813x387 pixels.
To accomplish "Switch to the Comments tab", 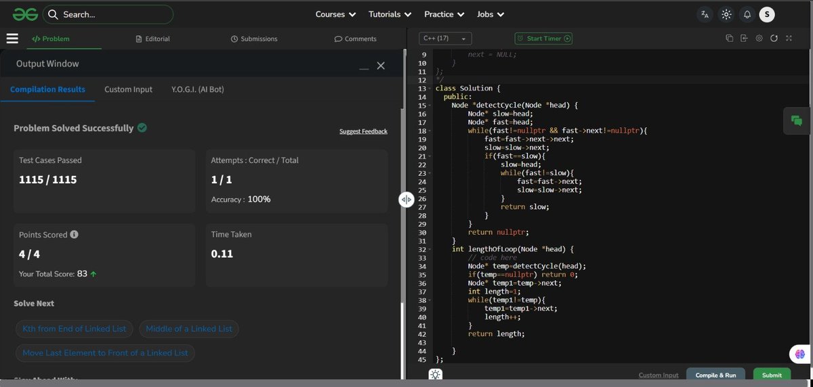I will click(x=356, y=39).
